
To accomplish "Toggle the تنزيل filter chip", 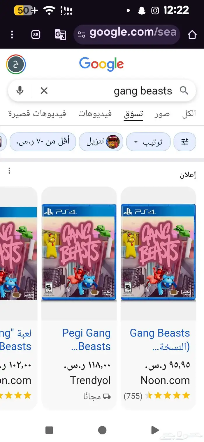I will point(101,142).
